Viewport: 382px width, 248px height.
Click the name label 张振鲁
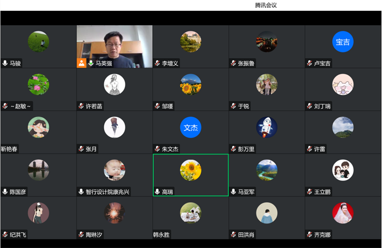coord(246,63)
